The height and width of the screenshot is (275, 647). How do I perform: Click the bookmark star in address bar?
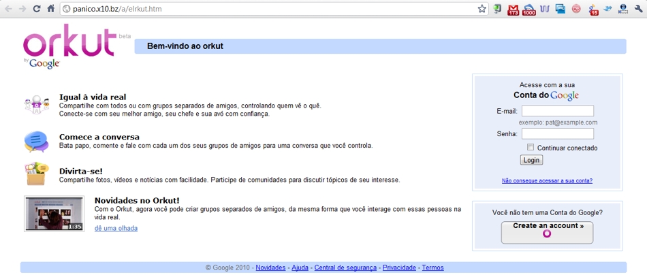(x=482, y=9)
